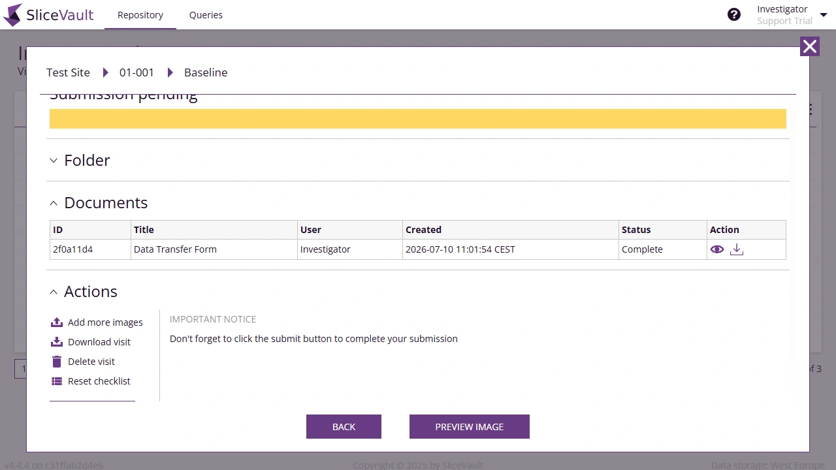Click the Investigator user cell
The height and width of the screenshot is (470, 836).
click(350, 249)
